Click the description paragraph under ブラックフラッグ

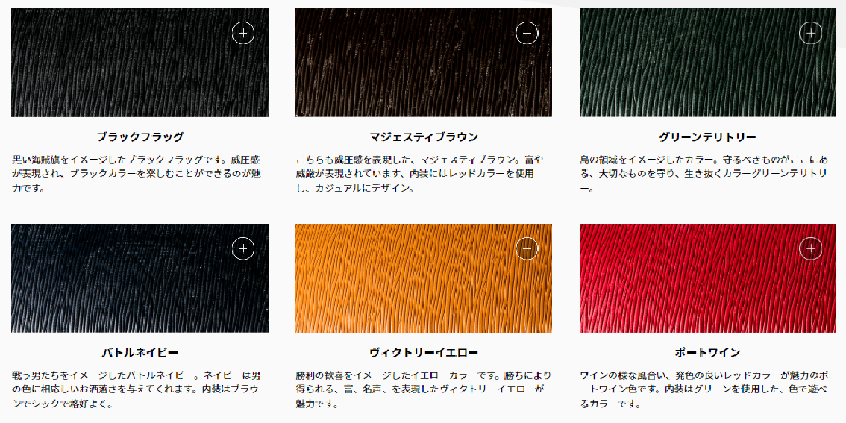coord(137,175)
